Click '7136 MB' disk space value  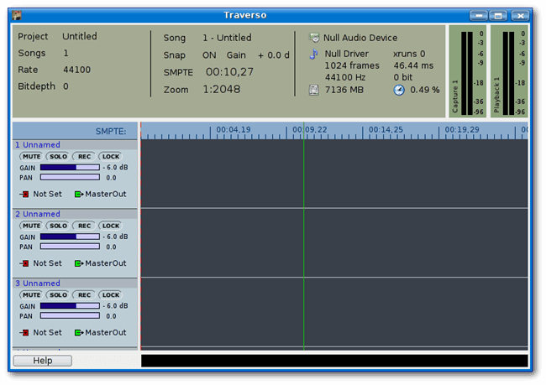(x=344, y=90)
